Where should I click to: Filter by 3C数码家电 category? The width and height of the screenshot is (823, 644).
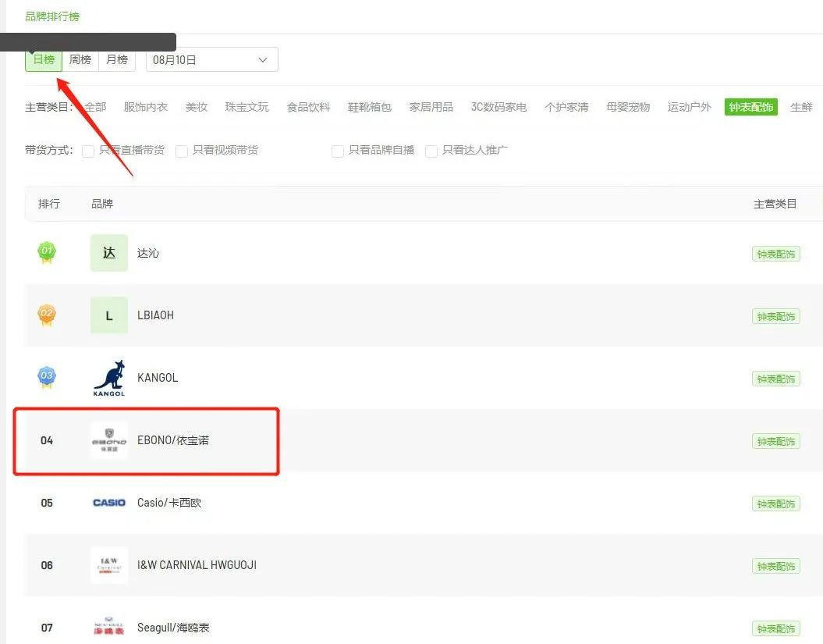(x=498, y=107)
